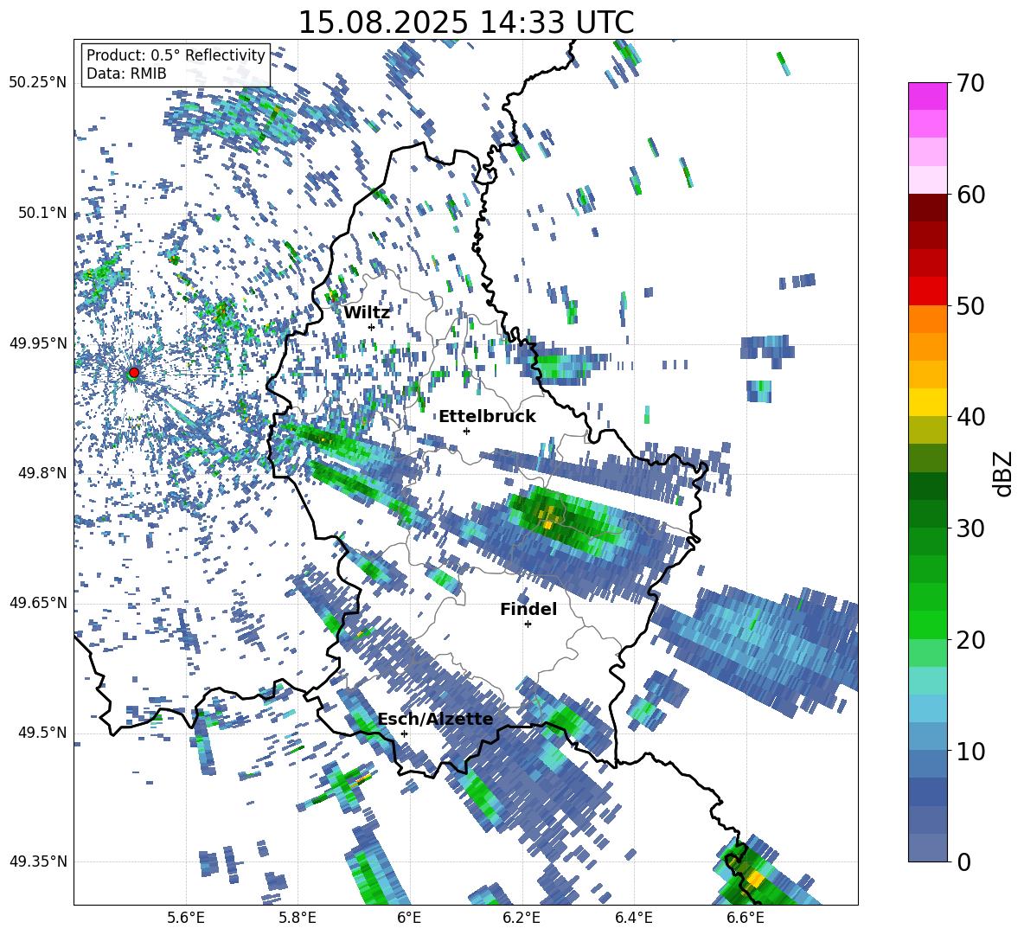This screenshot has width=1024, height=935.
Task: Click the magenta top colorbar segment
Action: click(x=927, y=97)
